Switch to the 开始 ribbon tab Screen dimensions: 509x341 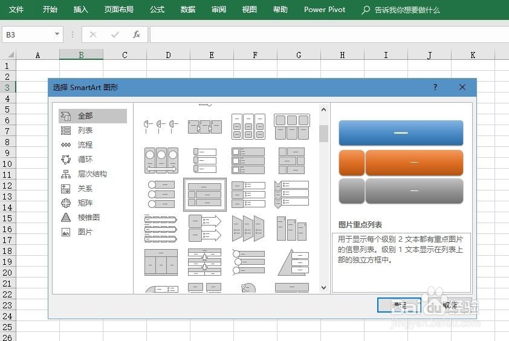tap(50, 10)
